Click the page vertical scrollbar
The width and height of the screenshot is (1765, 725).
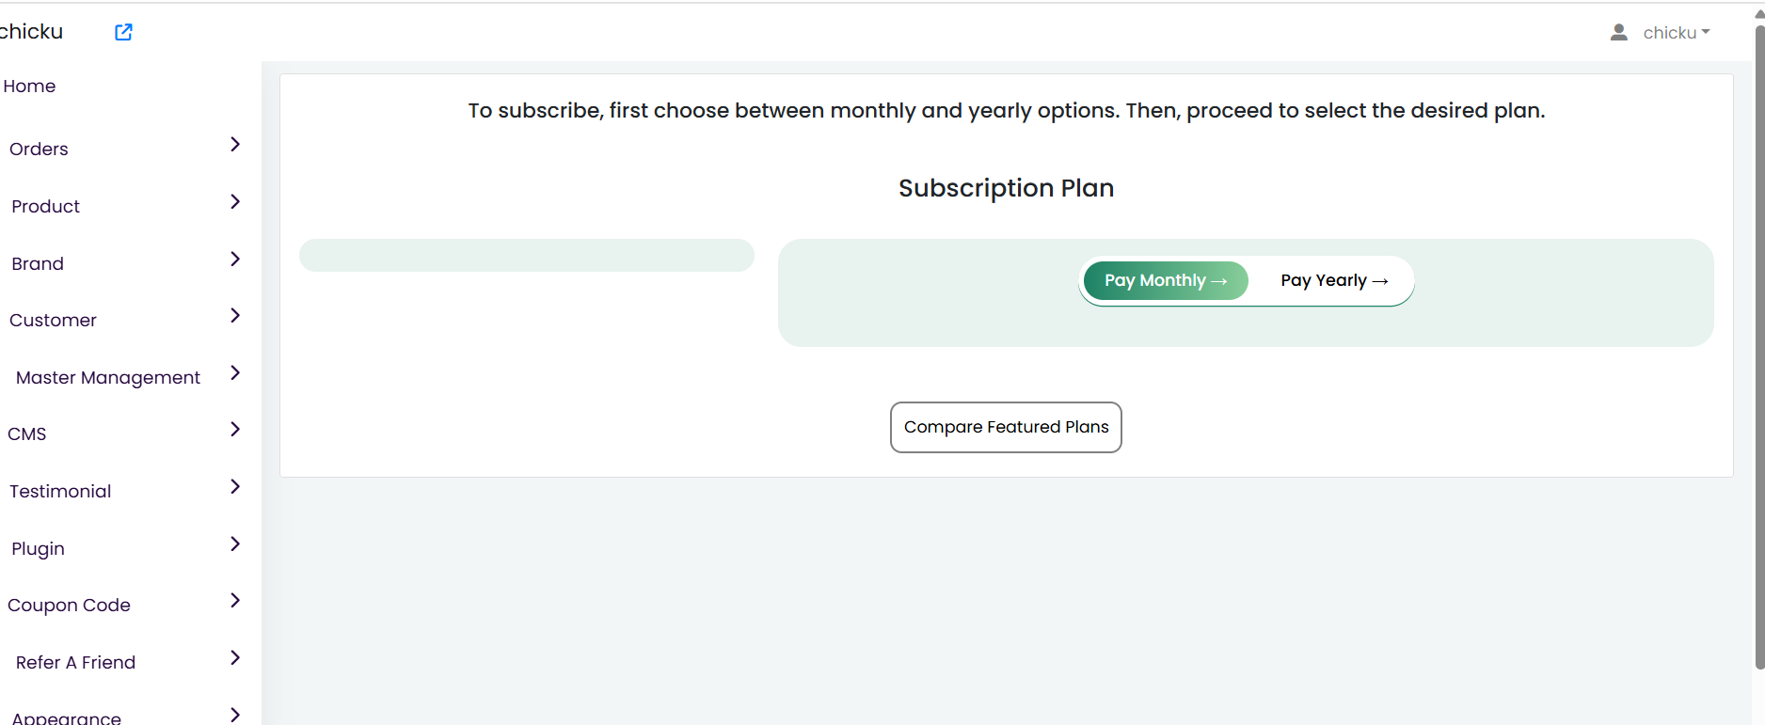pos(1759,346)
